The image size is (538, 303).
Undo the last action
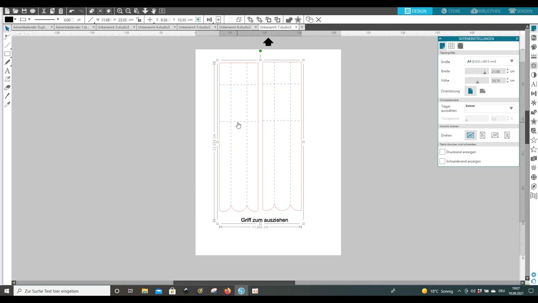[x=72, y=11]
